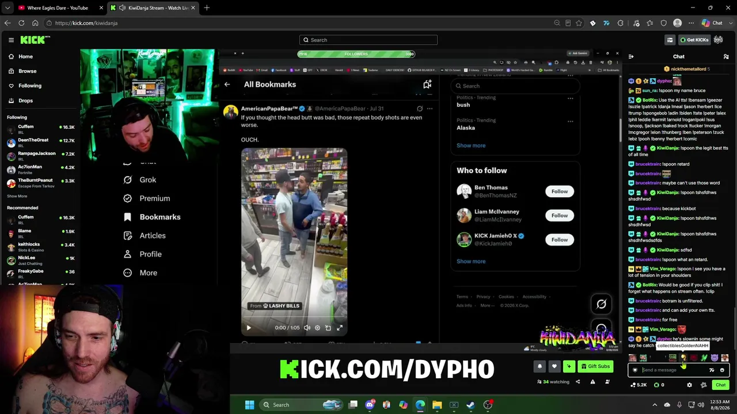Open Articles in X sidebar
The height and width of the screenshot is (414, 737).
145,236
